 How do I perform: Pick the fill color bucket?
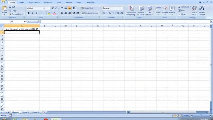click(x=49, y=13)
